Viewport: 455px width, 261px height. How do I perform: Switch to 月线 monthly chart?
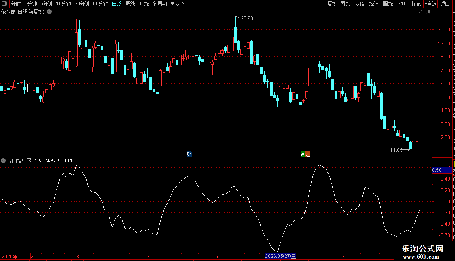[144, 4]
